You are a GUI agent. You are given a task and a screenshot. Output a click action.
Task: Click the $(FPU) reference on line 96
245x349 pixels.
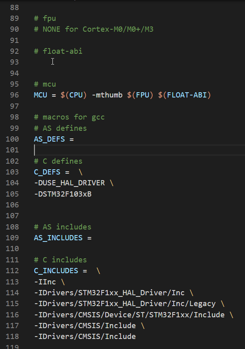(x=140, y=95)
